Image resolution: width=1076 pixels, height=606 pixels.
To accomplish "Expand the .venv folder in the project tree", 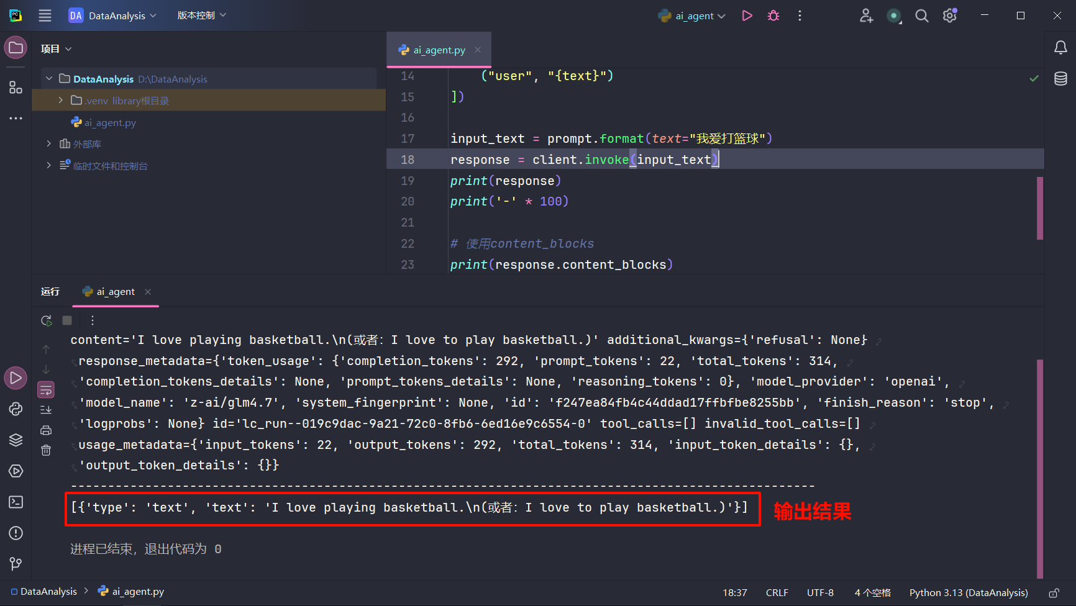I will click(60, 100).
